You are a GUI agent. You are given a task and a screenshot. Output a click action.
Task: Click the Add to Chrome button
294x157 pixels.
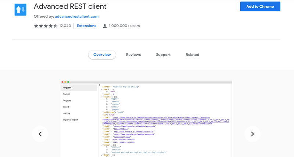click(260, 7)
